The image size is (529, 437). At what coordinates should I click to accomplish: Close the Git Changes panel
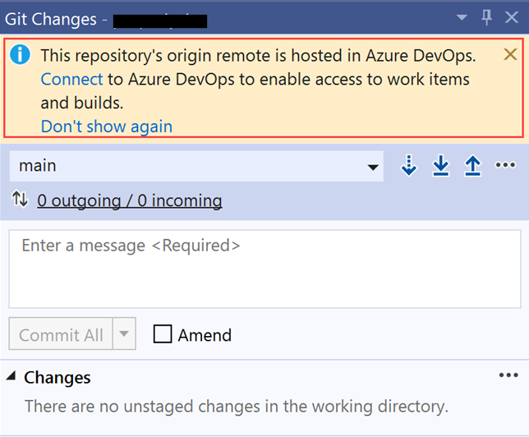[x=512, y=17]
